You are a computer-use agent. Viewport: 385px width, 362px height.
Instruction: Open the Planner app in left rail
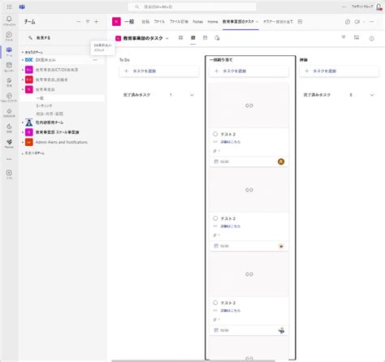[9, 144]
